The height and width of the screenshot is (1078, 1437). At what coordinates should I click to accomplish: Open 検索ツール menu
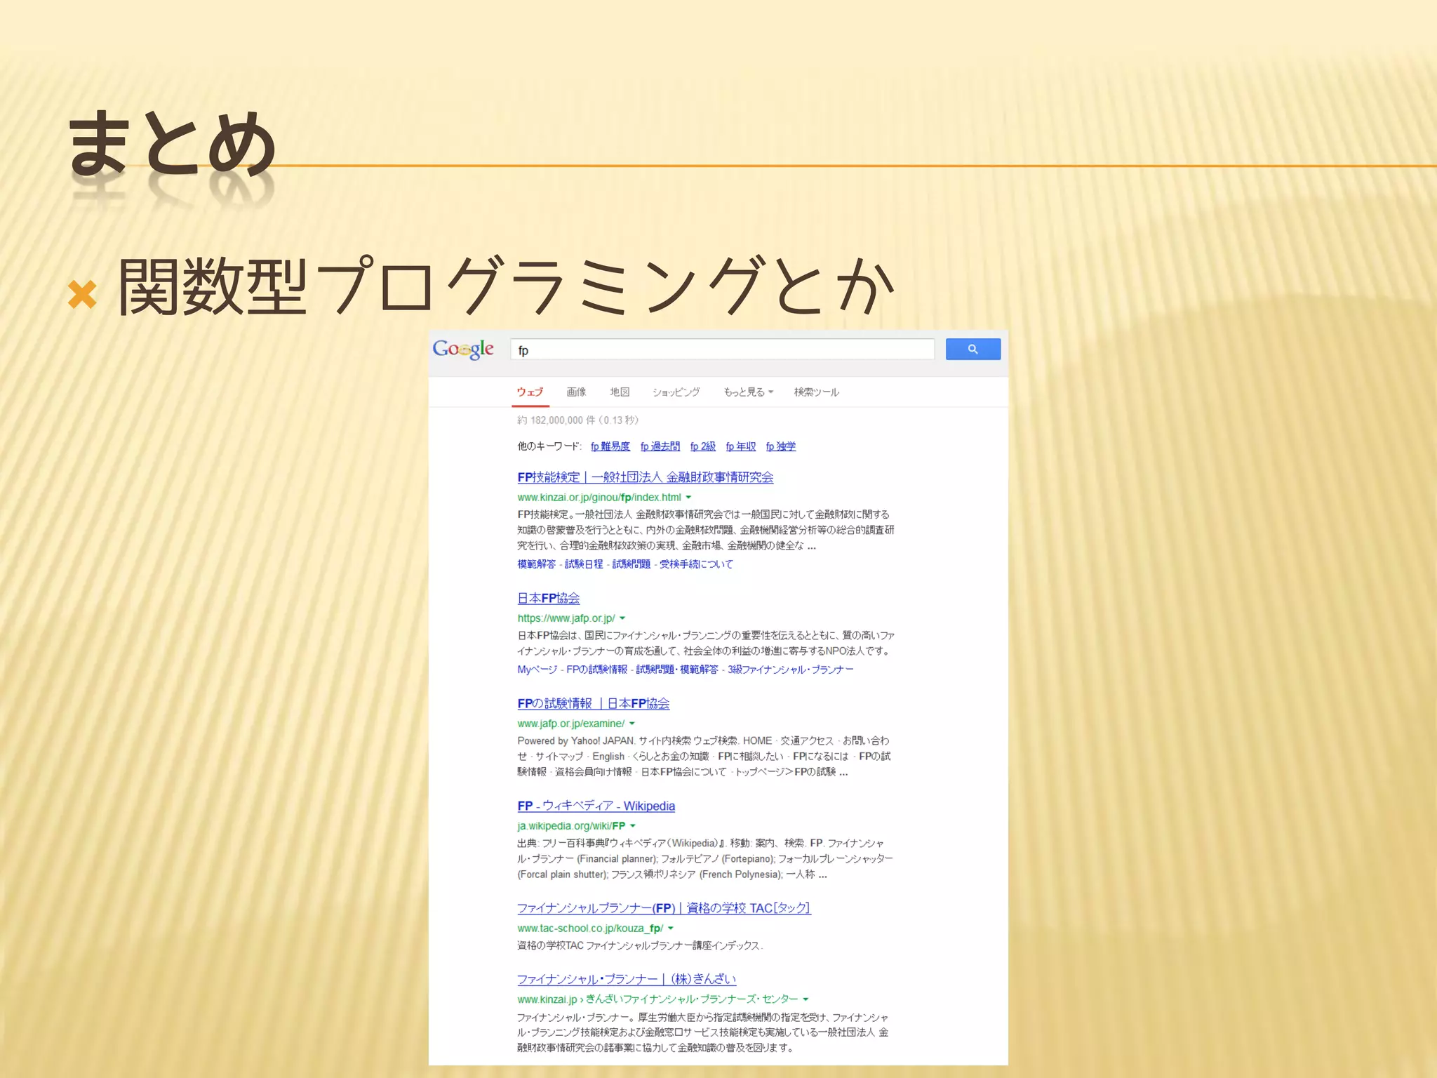click(816, 392)
